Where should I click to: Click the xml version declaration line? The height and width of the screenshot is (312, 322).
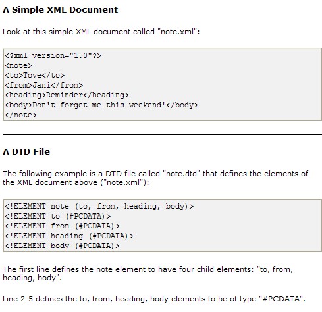[53, 55]
